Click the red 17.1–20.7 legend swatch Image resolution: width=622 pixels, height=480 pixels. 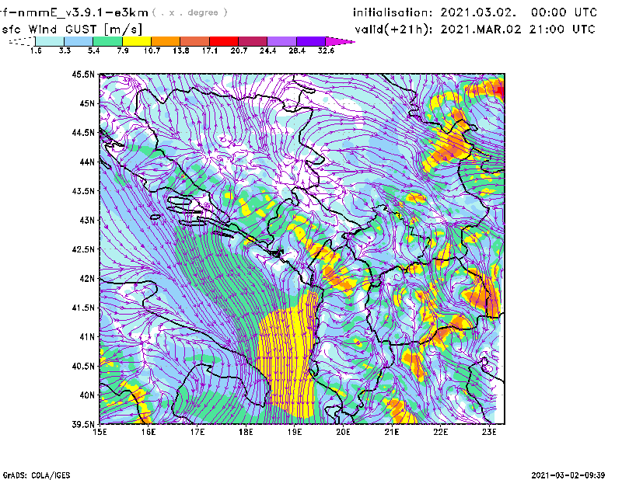224,41
